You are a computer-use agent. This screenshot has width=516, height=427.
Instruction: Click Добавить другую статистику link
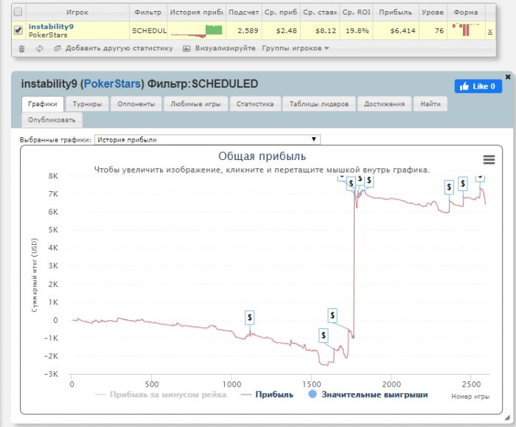(119, 48)
